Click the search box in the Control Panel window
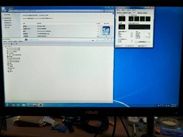Screen dimensions: 183x137 tap(109, 11)
